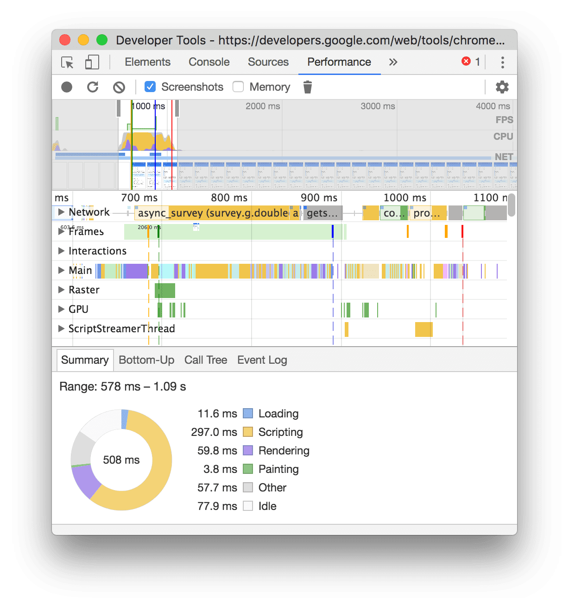Expand the GPU track
The width and height of the screenshot is (569, 609).
(x=61, y=309)
